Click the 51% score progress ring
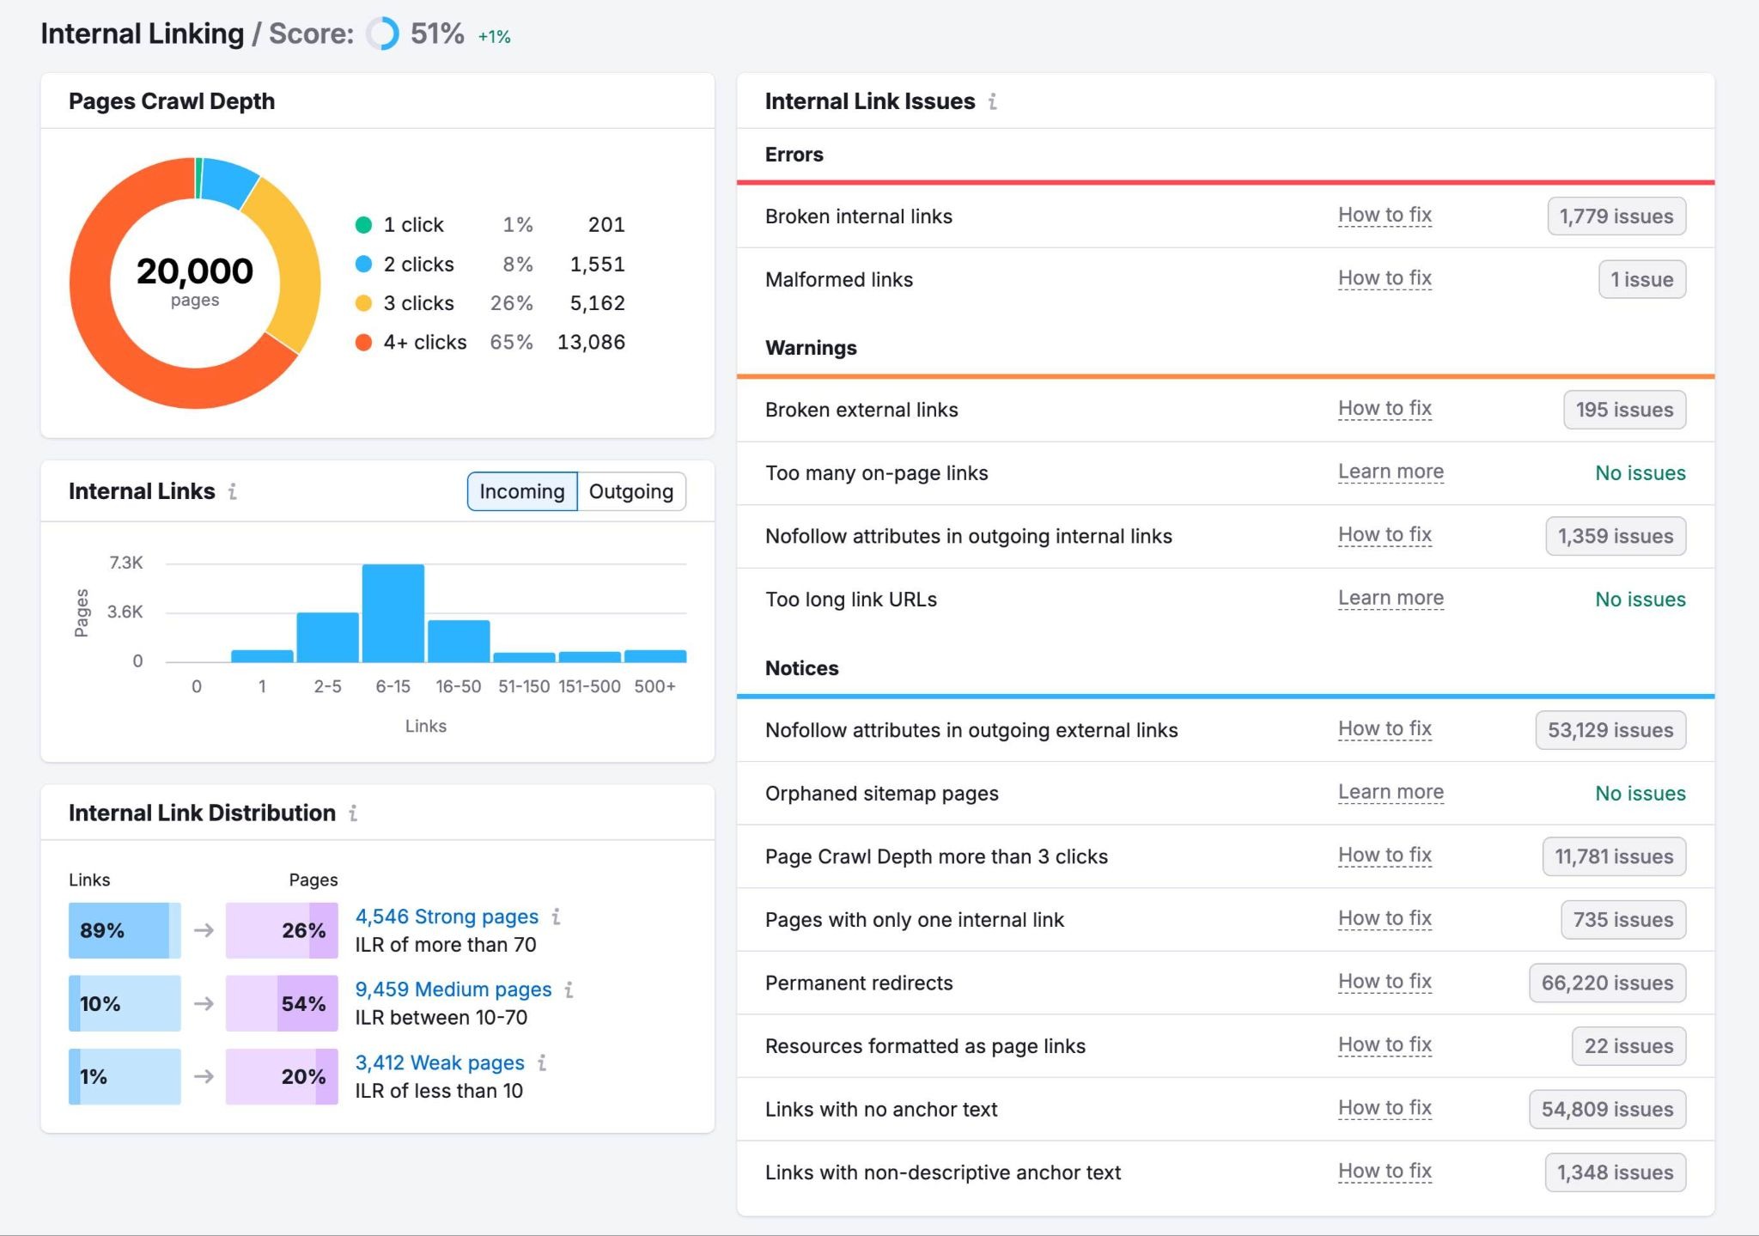1759x1236 pixels. pos(381,34)
